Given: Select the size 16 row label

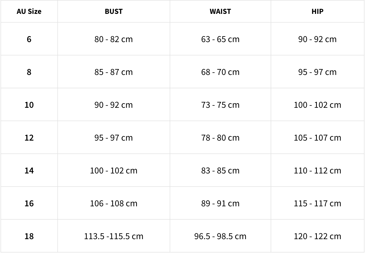Looking at the screenshot, I should 29,203.
